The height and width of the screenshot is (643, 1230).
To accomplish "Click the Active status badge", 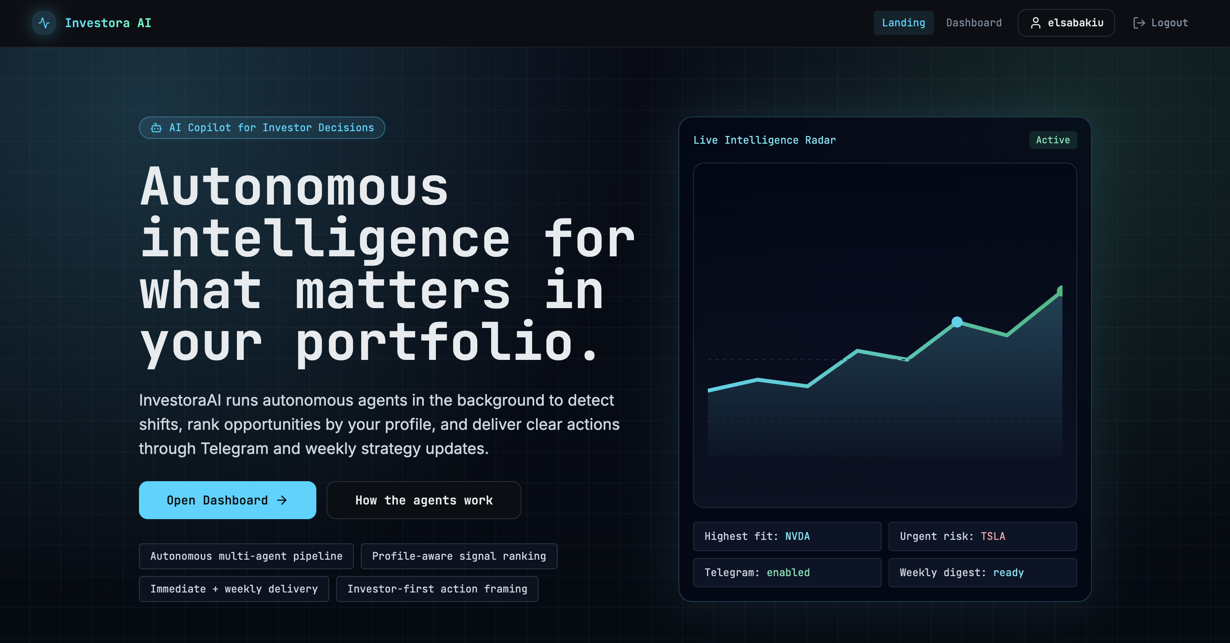I will 1053,140.
